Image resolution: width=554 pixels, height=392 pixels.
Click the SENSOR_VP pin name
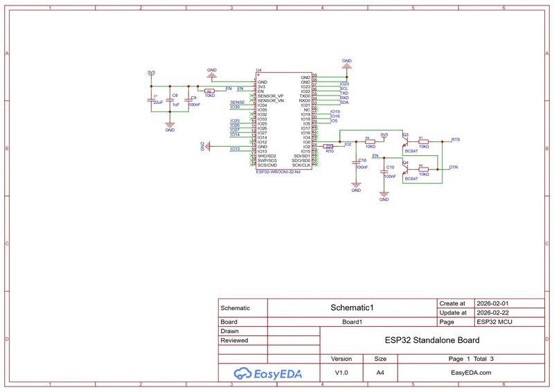click(271, 96)
